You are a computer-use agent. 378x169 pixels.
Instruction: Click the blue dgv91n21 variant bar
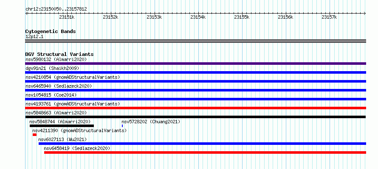click(195, 72)
